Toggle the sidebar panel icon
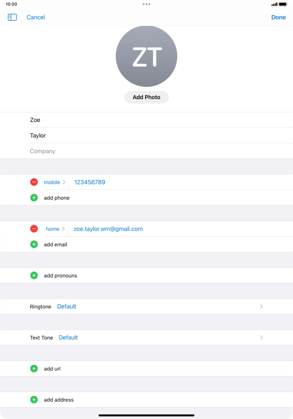 12,17
